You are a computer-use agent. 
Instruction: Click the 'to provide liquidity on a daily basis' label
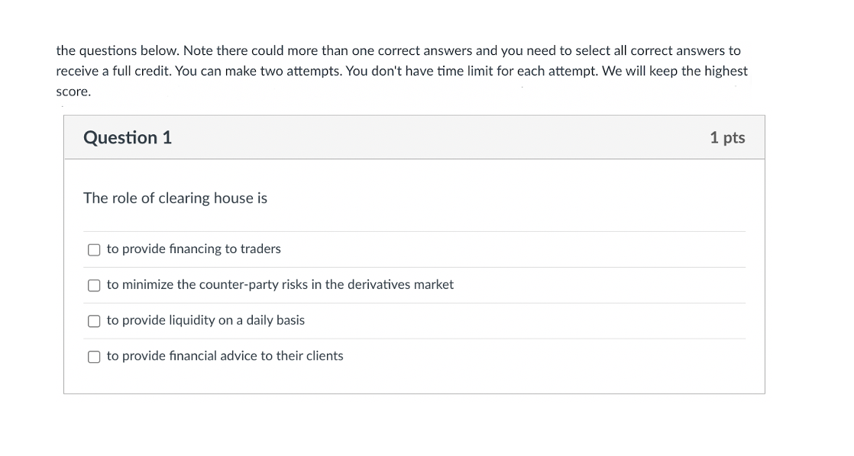tap(205, 320)
